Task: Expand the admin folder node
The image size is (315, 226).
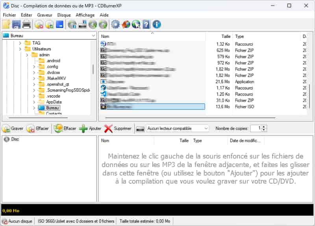Action: pos(27,55)
